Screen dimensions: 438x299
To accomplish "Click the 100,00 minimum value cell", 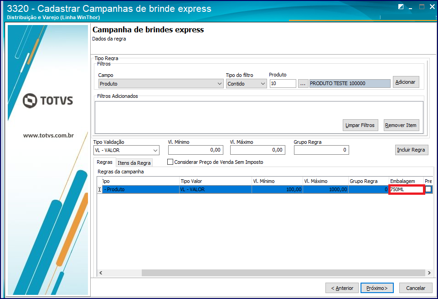I will 277,189.
